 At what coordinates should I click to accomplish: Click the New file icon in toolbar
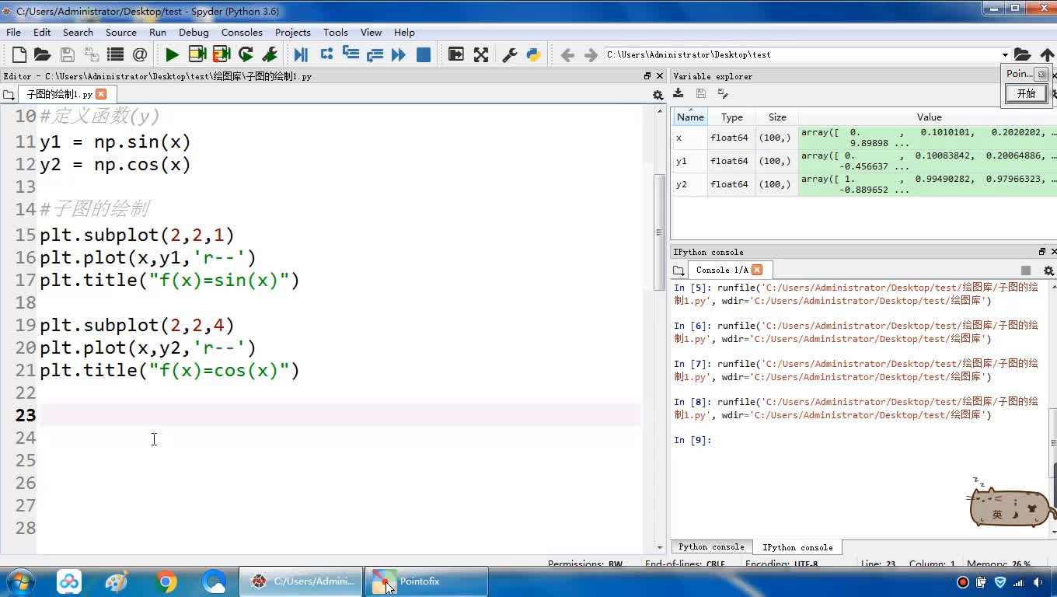pyautogui.click(x=19, y=54)
